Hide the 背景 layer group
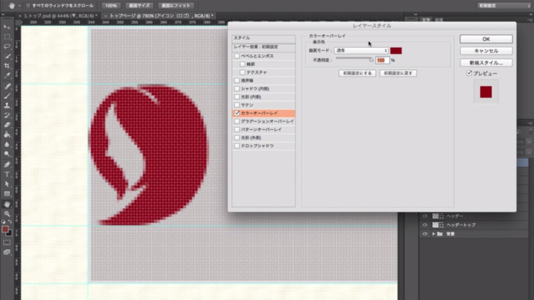This screenshot has width=534, height=300. (425, 234)
